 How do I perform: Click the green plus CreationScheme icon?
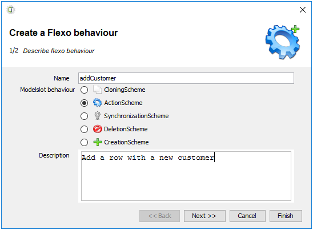click(x=98, y=142)
